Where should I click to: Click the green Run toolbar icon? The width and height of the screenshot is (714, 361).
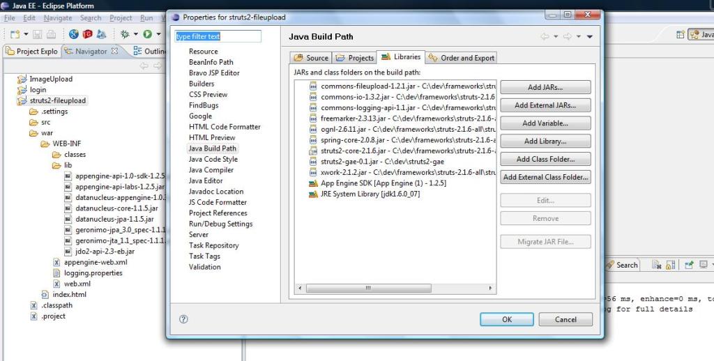pyautogui.click(x=148, y=33)
